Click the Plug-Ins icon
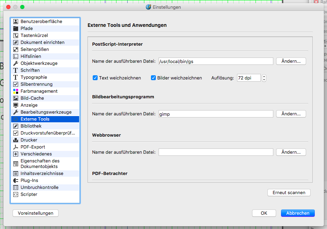This screenshot has height=229, width=327. pos(15,181)
